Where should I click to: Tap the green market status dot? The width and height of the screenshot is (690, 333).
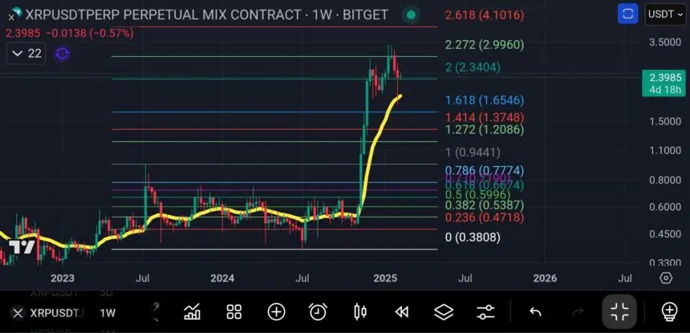pos(411,15)
